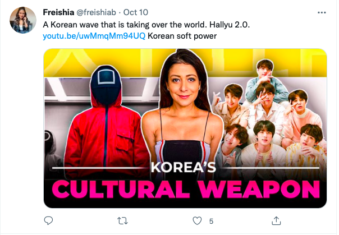
Task: Open the three-dot more options menu
Action: (321, 12)
